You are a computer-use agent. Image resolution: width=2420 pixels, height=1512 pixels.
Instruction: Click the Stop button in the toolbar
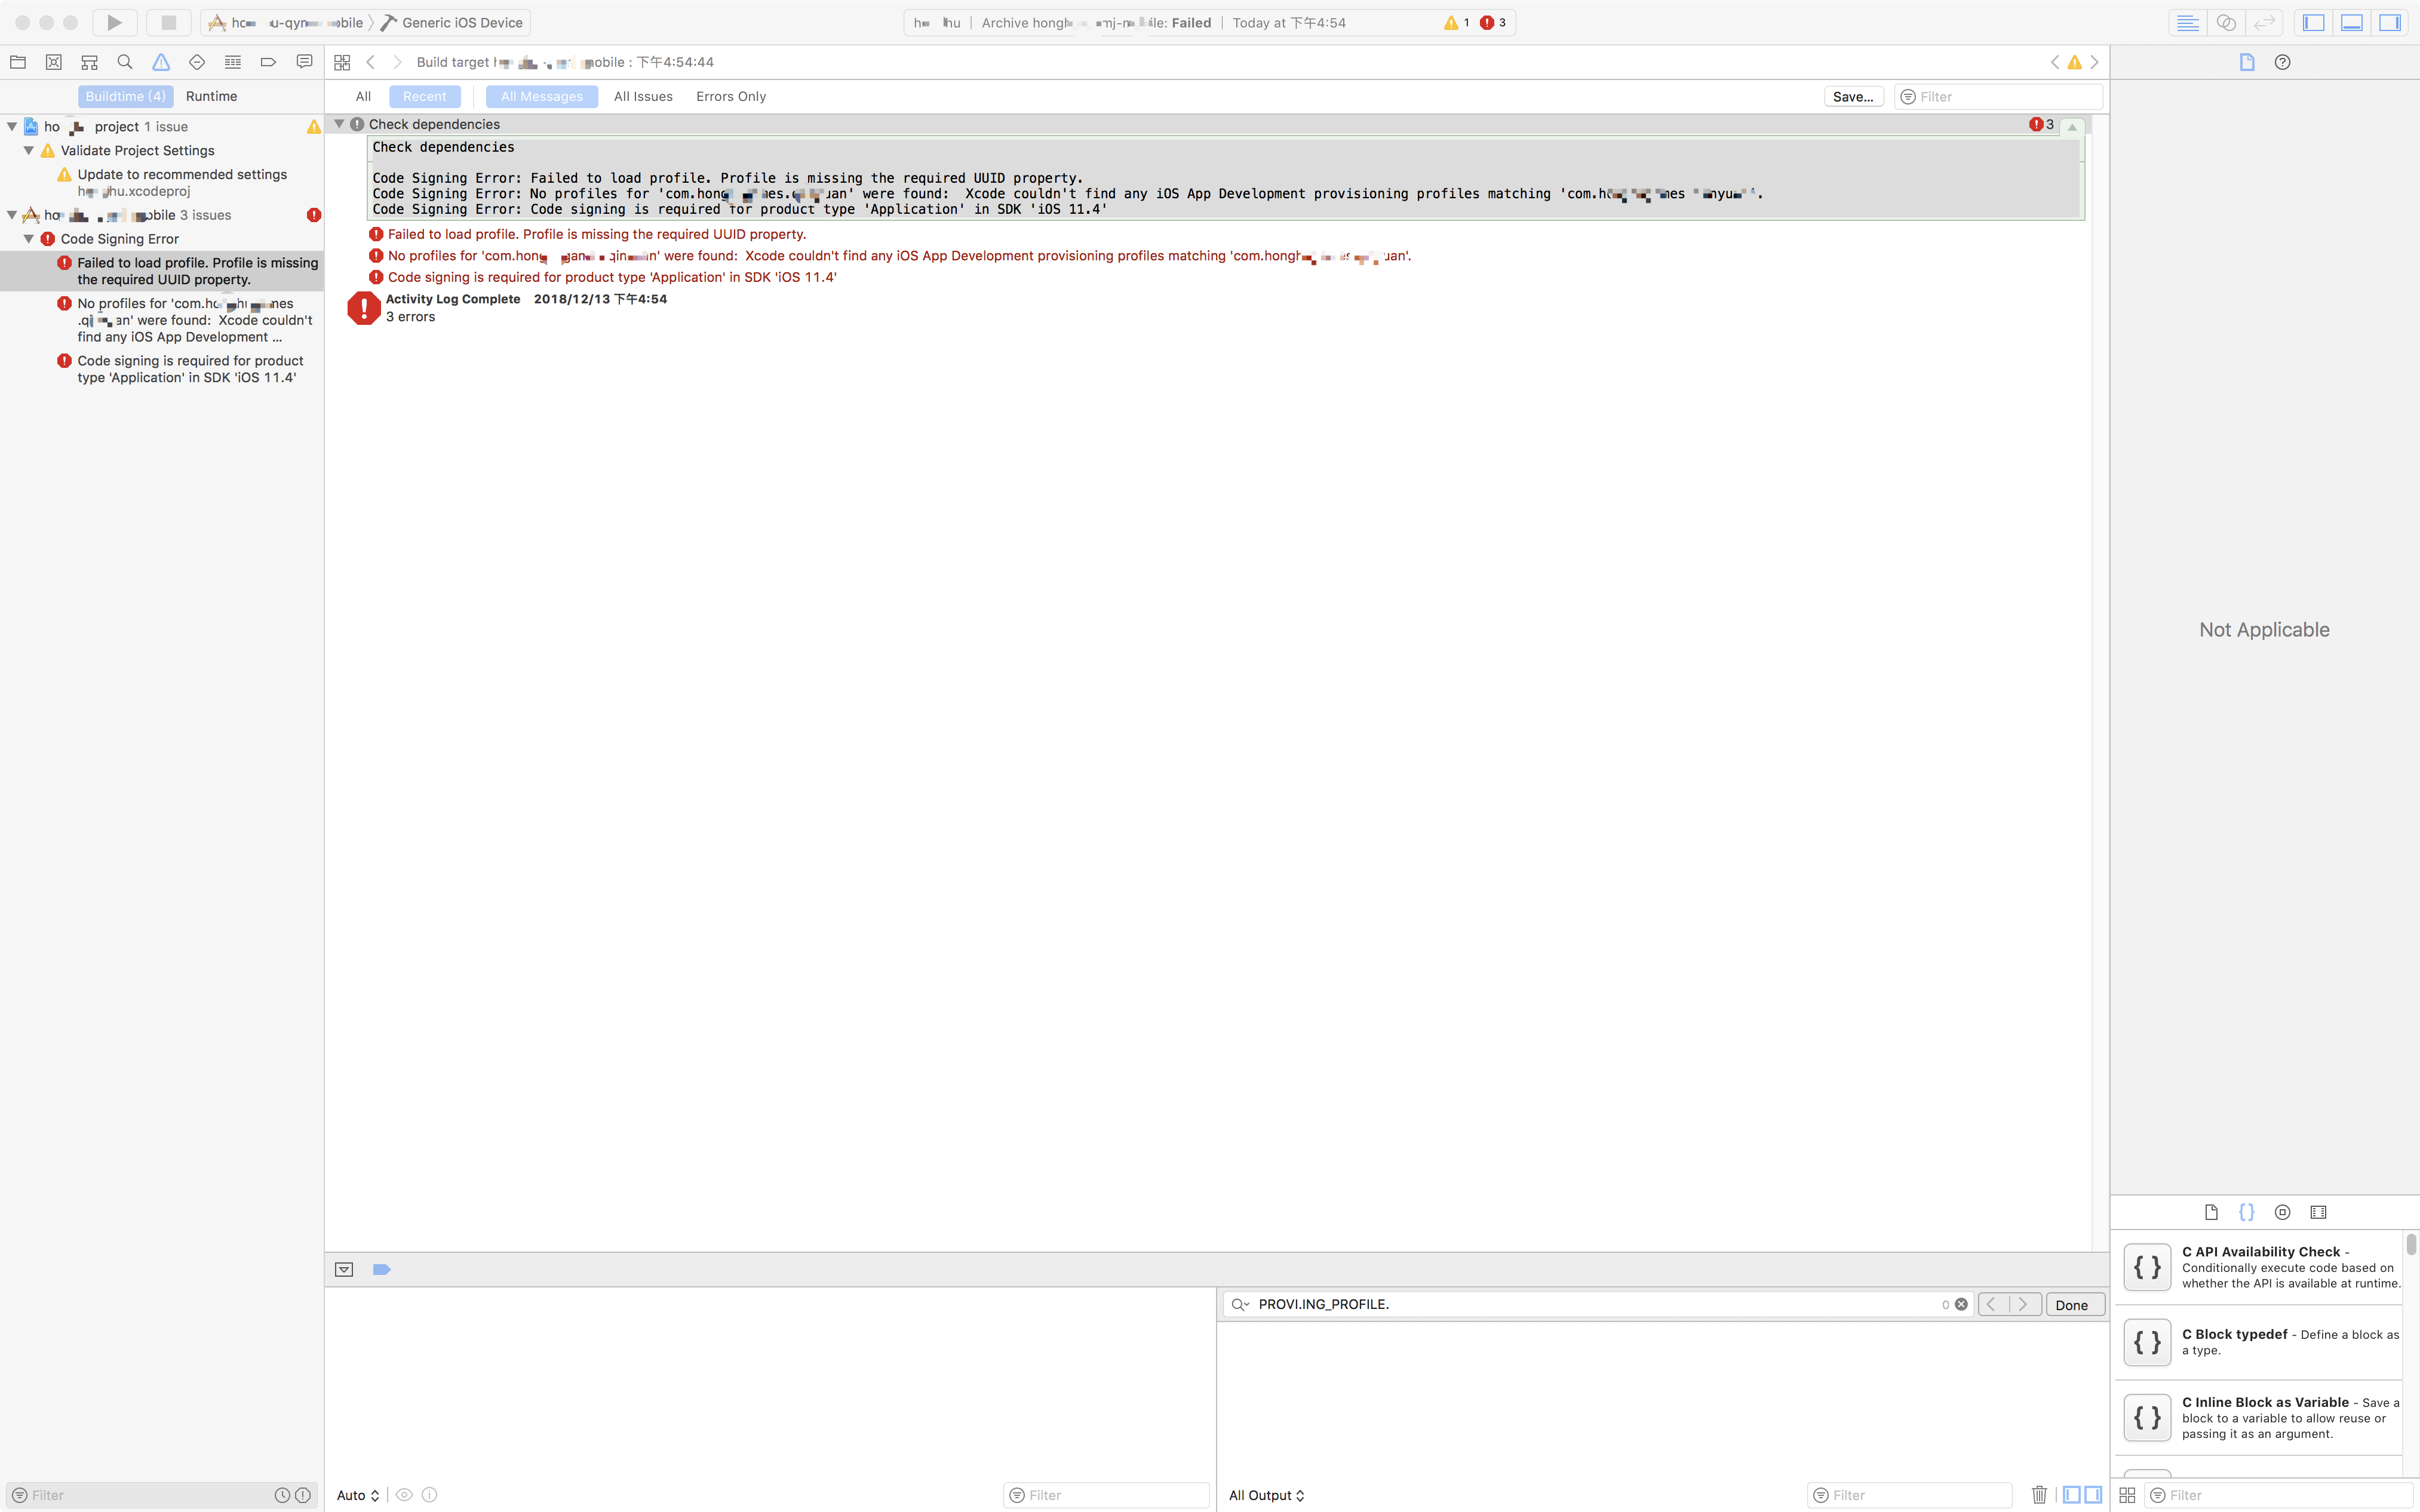pos(168,22)
